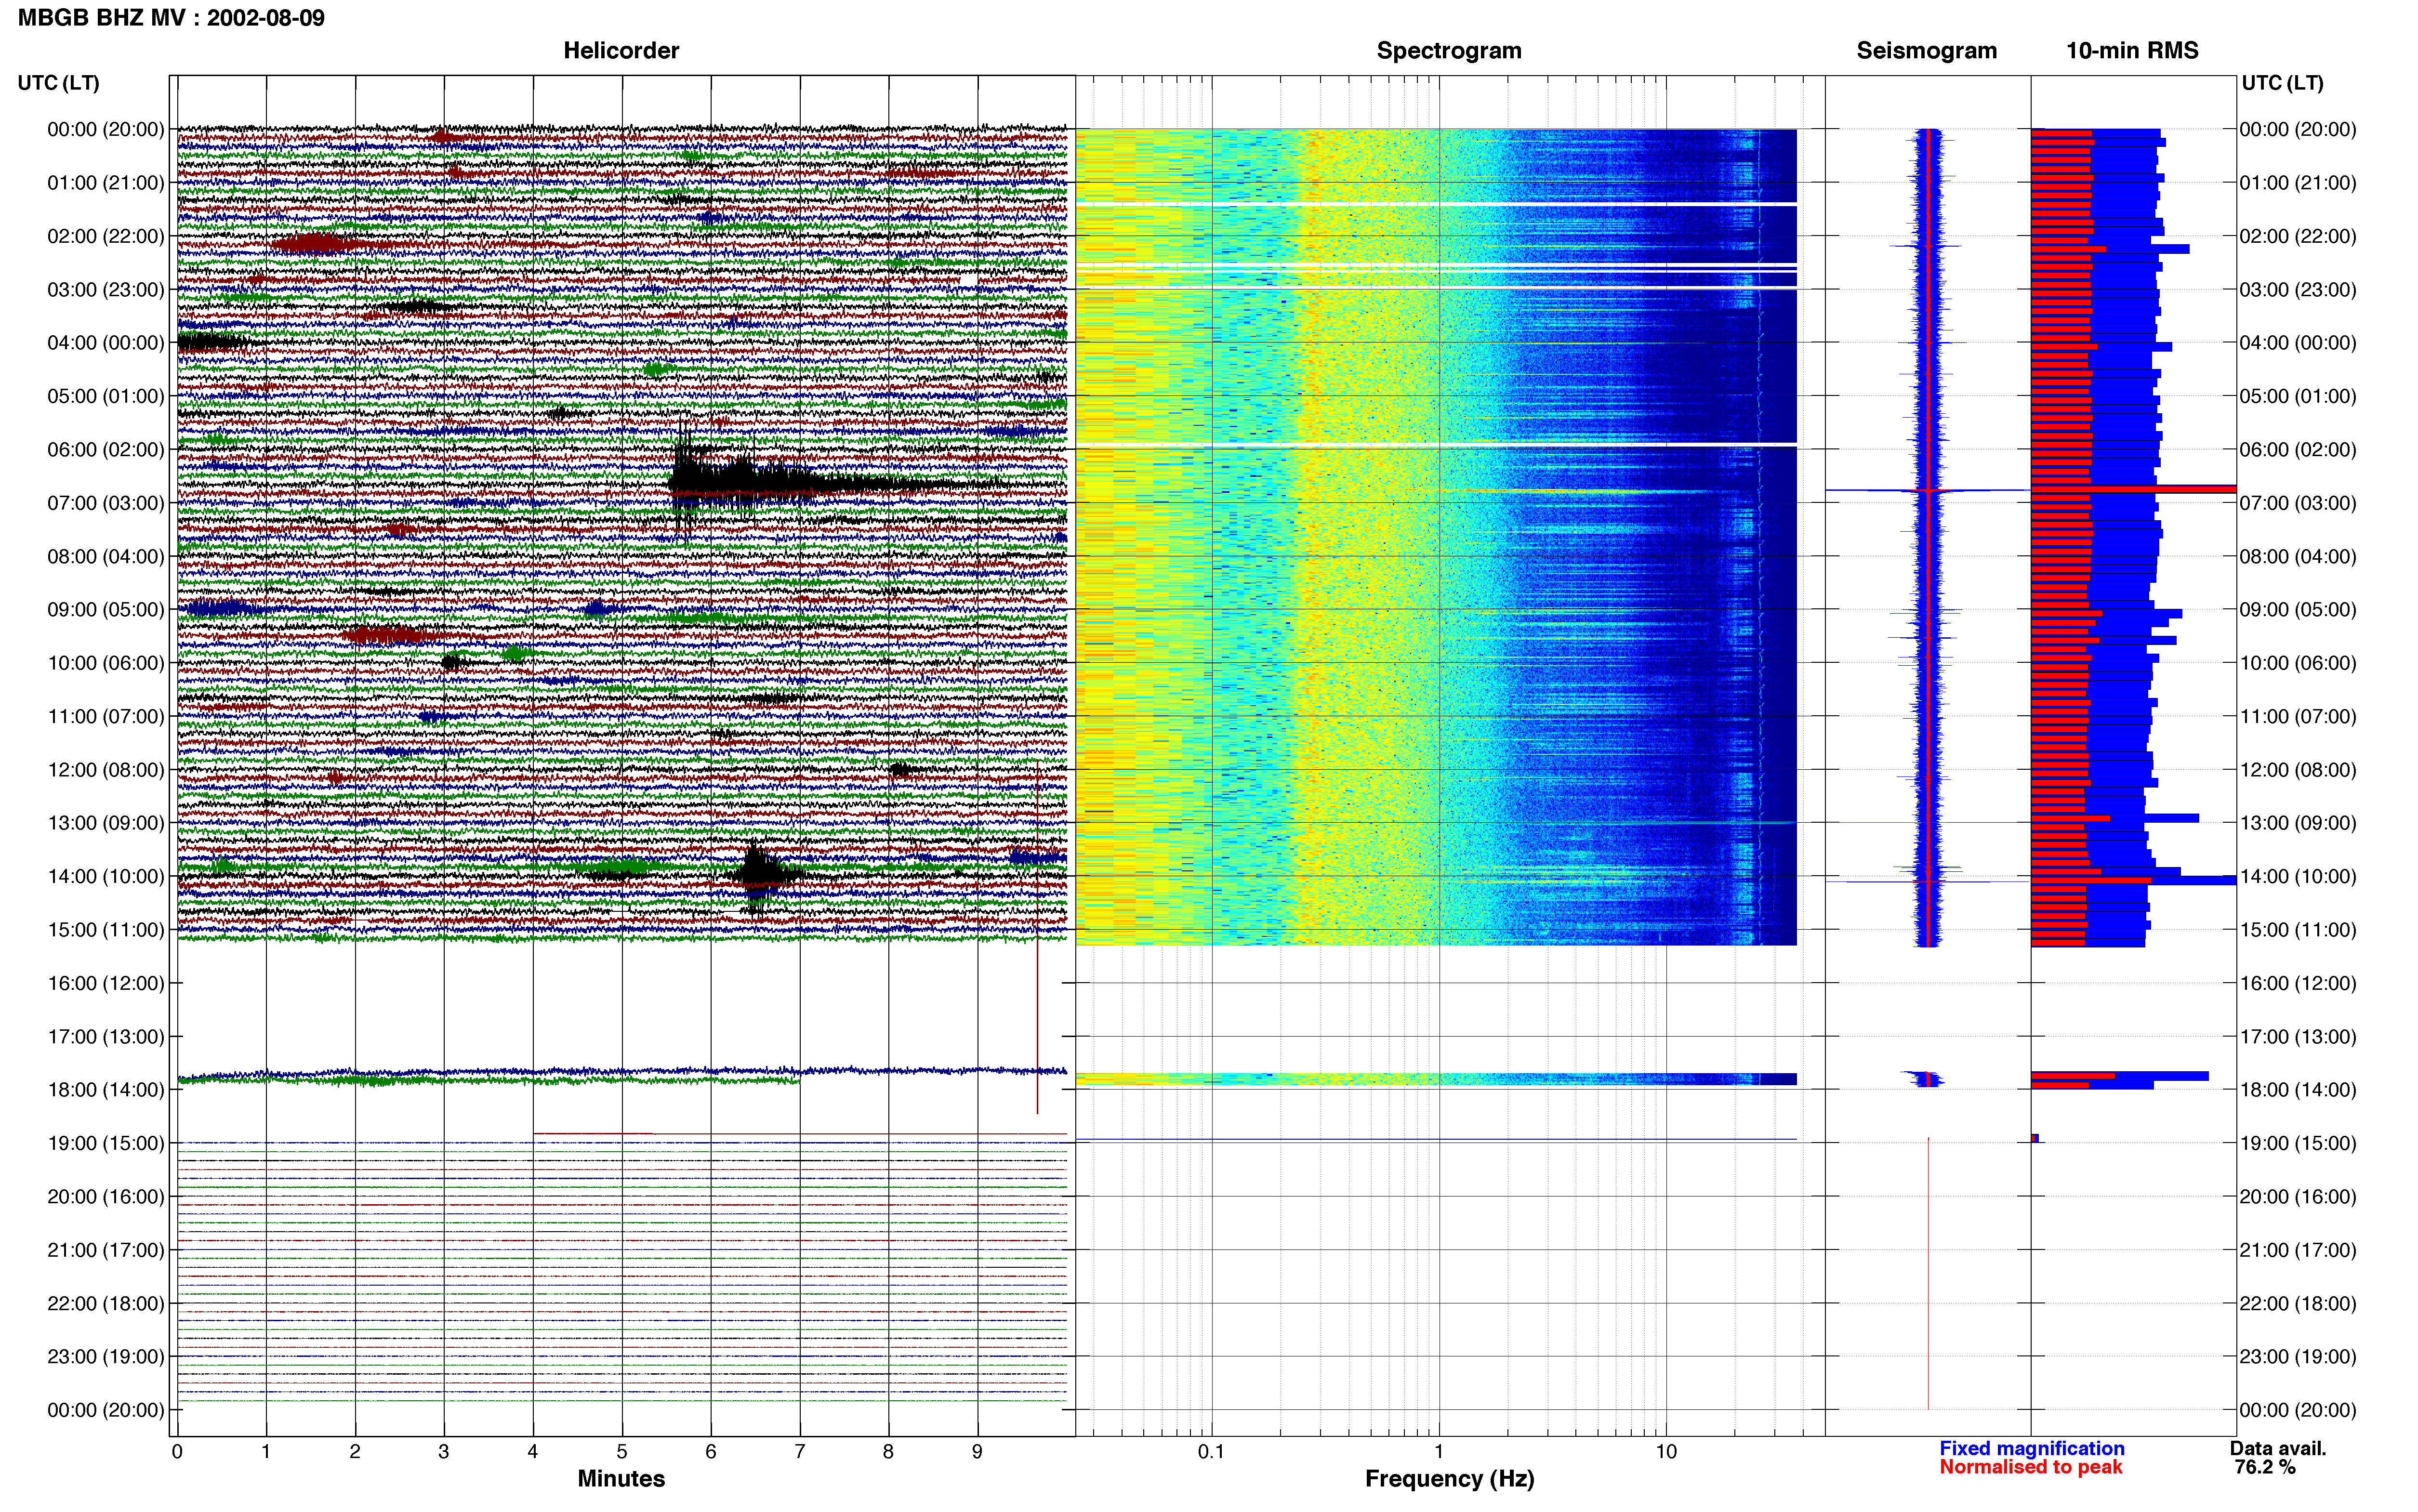Image resolution: width=2418 pixels, height=1512 pixels.
Task: Click the left UTC (LT) axis label
Action: click(x=58, y=82)
